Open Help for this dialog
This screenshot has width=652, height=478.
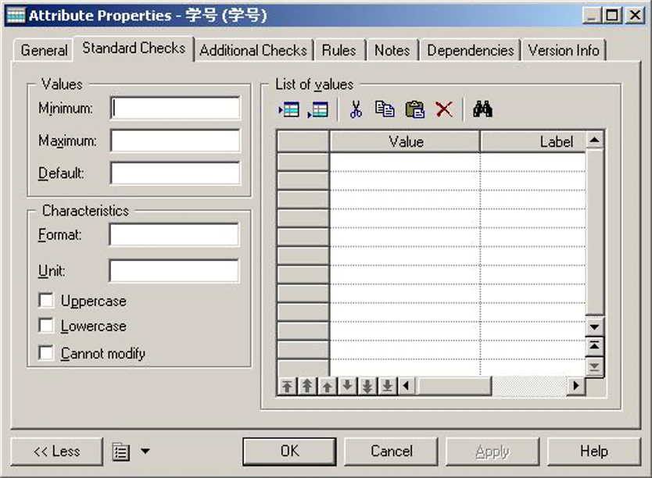coord(594,451)
